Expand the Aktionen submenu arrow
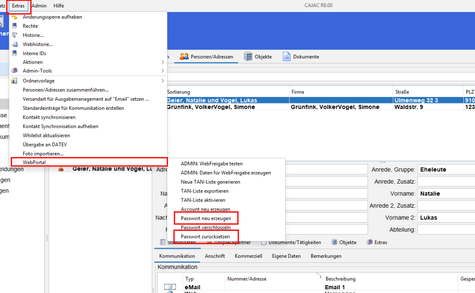 (162, 62)
